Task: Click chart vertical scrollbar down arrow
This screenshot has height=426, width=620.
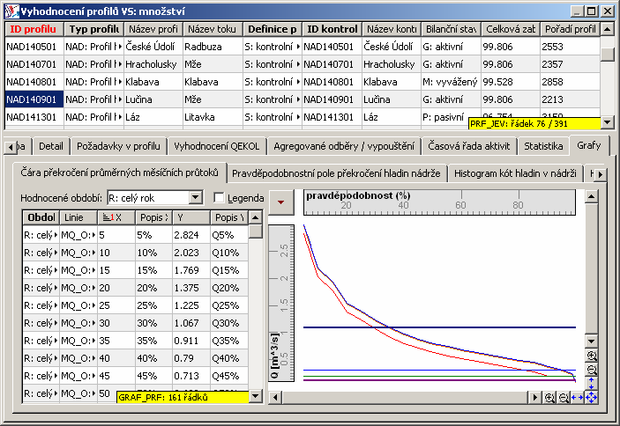Action: pos(591,341)
